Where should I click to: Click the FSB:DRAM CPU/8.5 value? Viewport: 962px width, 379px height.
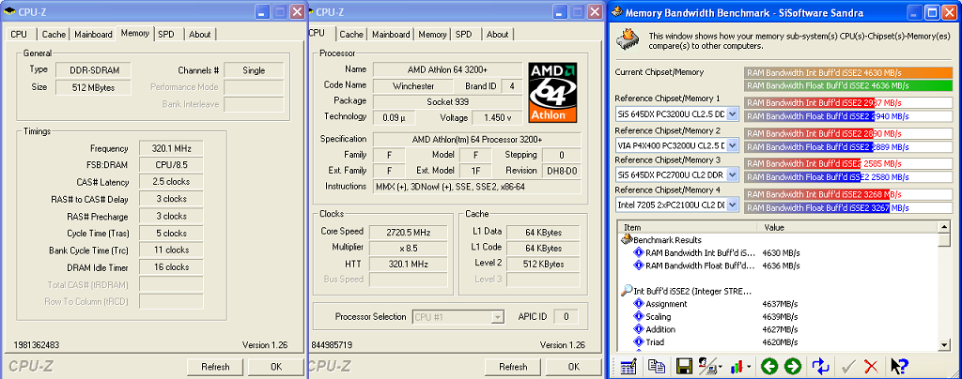pos(170,165)
